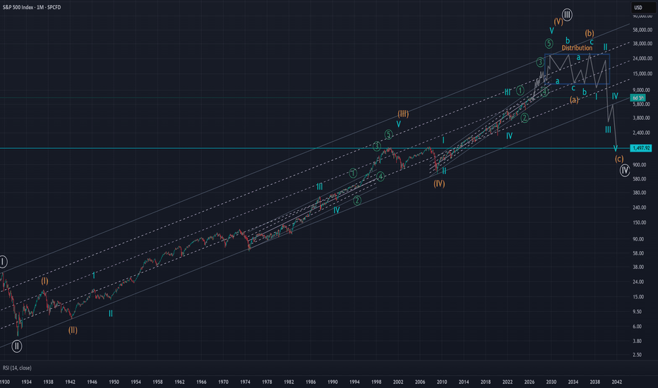This screenshot has height=388, width=658.
Task: Open the USD currency selector
Action: [x=638, y=8]
